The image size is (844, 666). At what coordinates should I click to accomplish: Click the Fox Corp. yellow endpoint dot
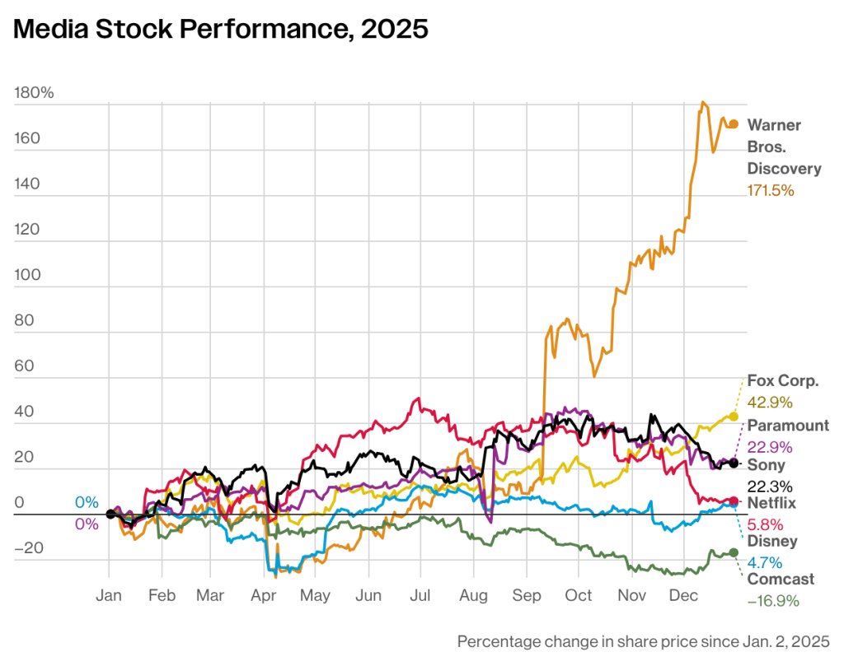pyautogui.click(x=733, y=416)
